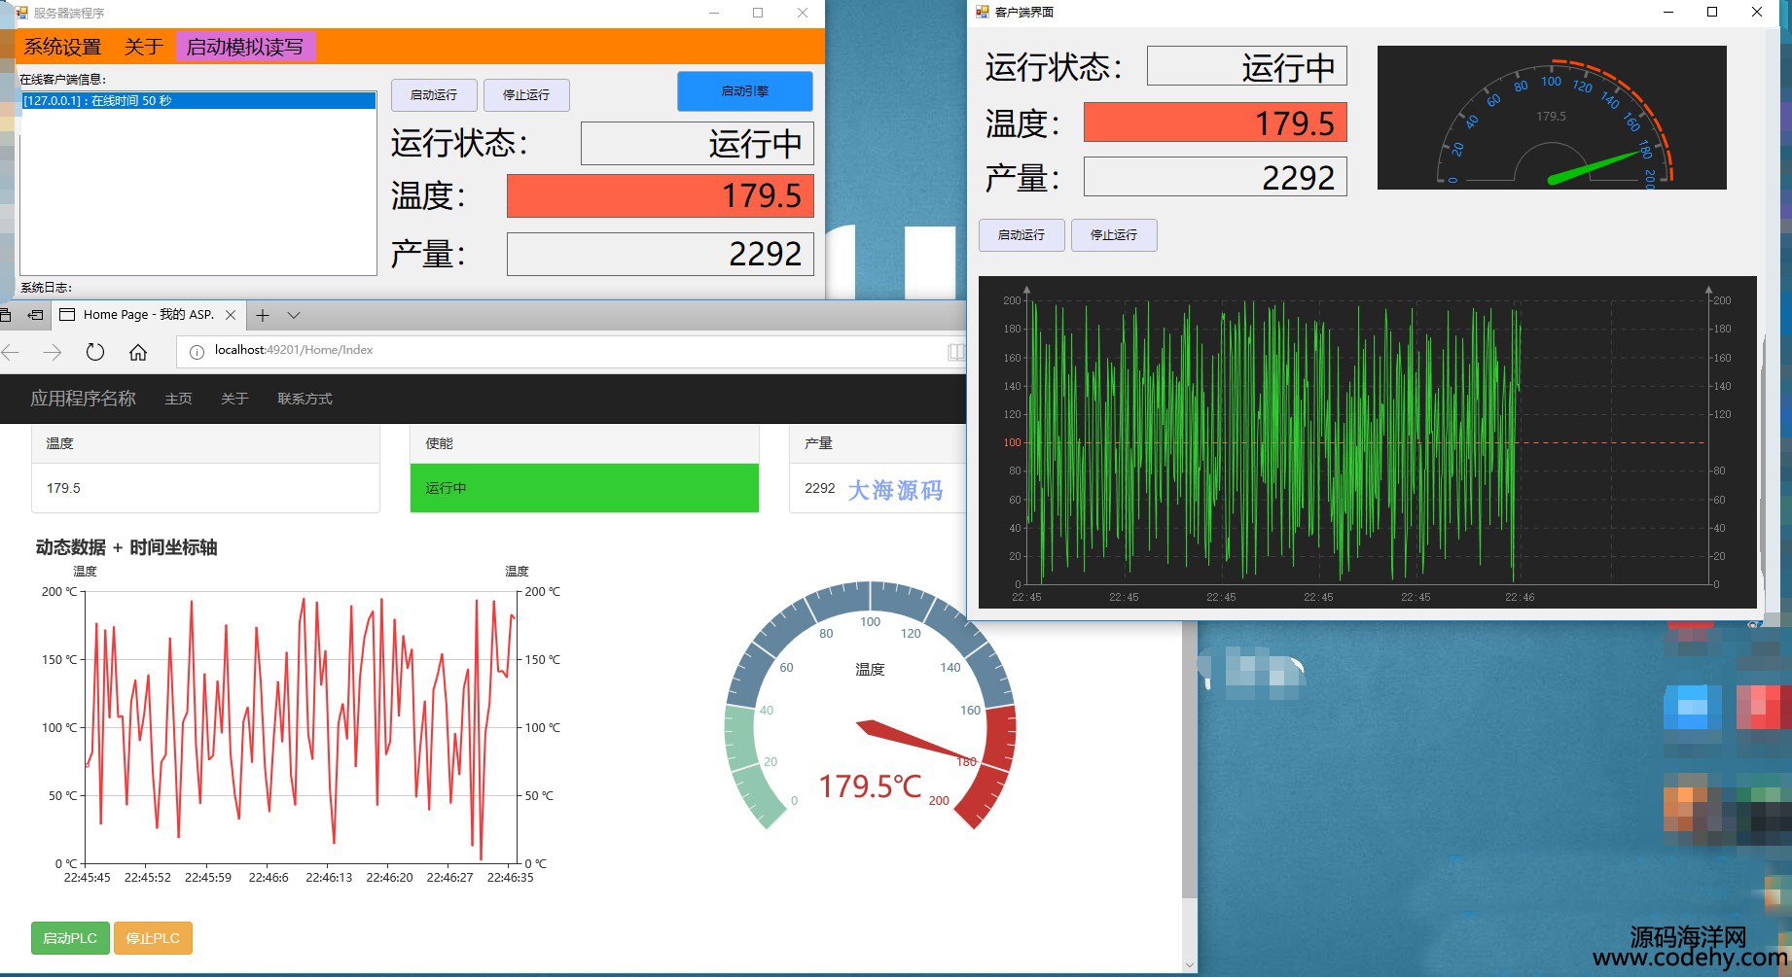Screen dimensions: 1792x977
Task: Open a new browser tab
Action: pos(263,315)
